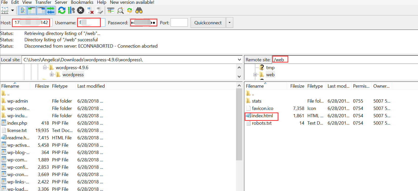The image size is (418, 191).
Task: Open the Transfer menu
Action: pyautogui.click(x=43, y=2)
